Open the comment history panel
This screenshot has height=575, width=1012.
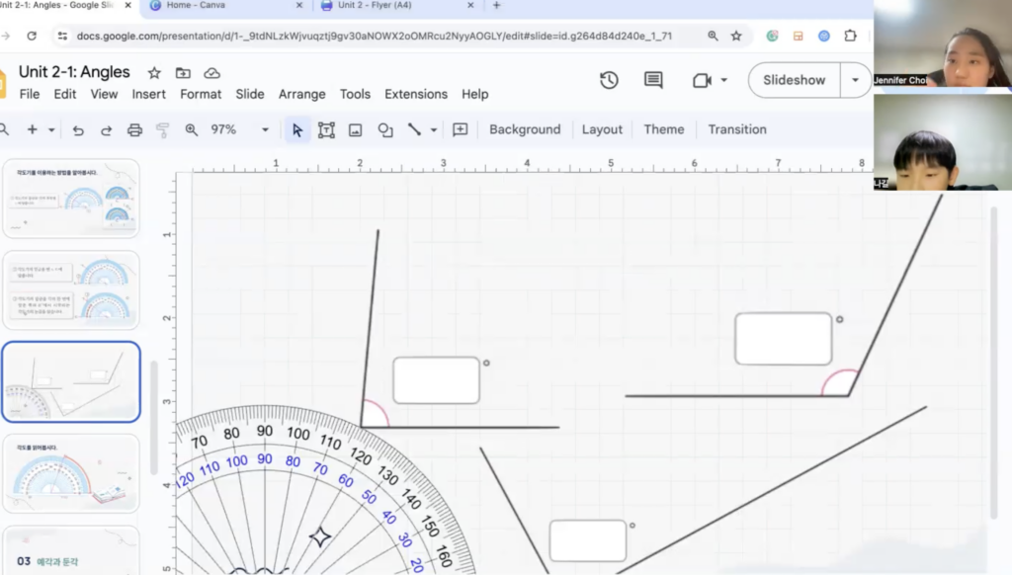click(653, 80)
